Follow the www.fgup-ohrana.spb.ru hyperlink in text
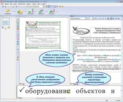 tap(86, 59)
